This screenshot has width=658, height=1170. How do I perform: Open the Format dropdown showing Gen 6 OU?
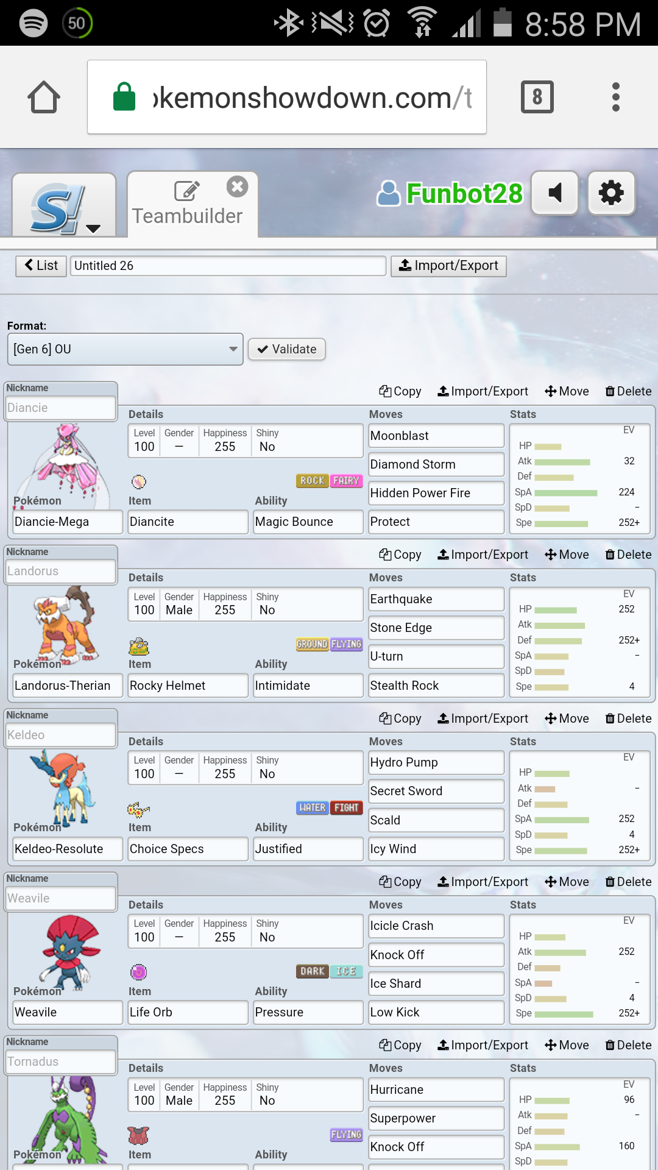point(125,349)
